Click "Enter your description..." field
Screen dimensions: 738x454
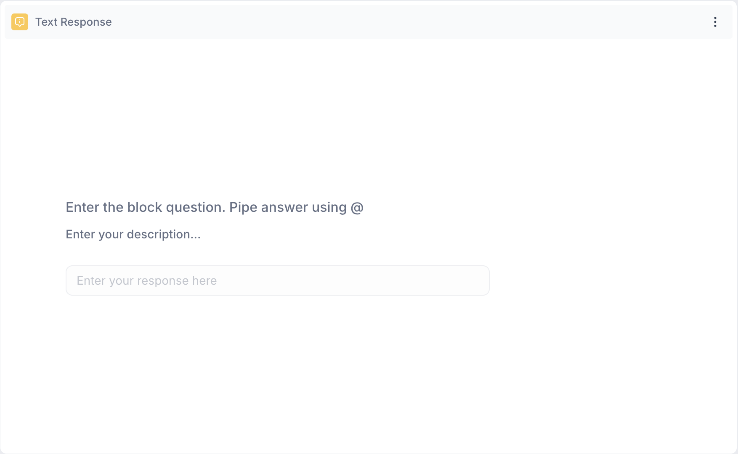[x=133, y=234]
